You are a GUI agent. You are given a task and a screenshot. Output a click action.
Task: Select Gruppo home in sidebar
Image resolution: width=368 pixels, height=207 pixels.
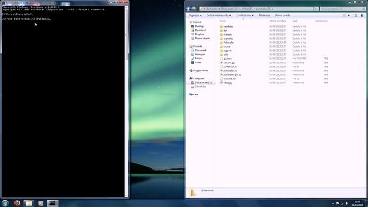click(x=200, y=70)
